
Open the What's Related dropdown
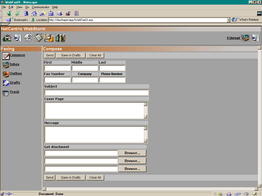pos(245,20)
